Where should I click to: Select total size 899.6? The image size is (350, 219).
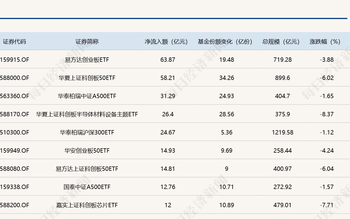tap(283, 78)
